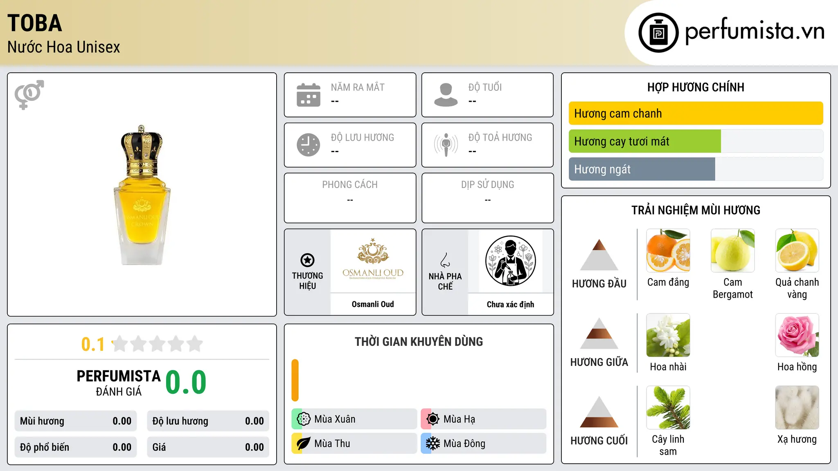Select the Cây linh sam note image
The height and width of the screenshot is (471, 838).
coord(668,408)
